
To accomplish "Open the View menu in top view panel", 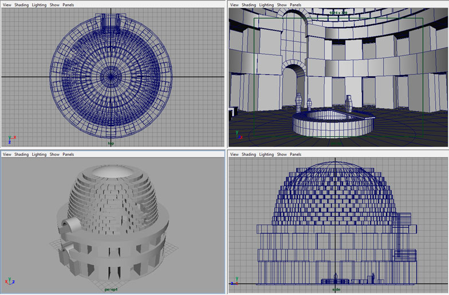I will pos(7,5).
